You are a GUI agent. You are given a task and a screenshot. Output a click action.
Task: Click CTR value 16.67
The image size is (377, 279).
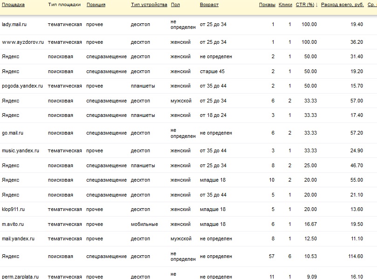310,224
